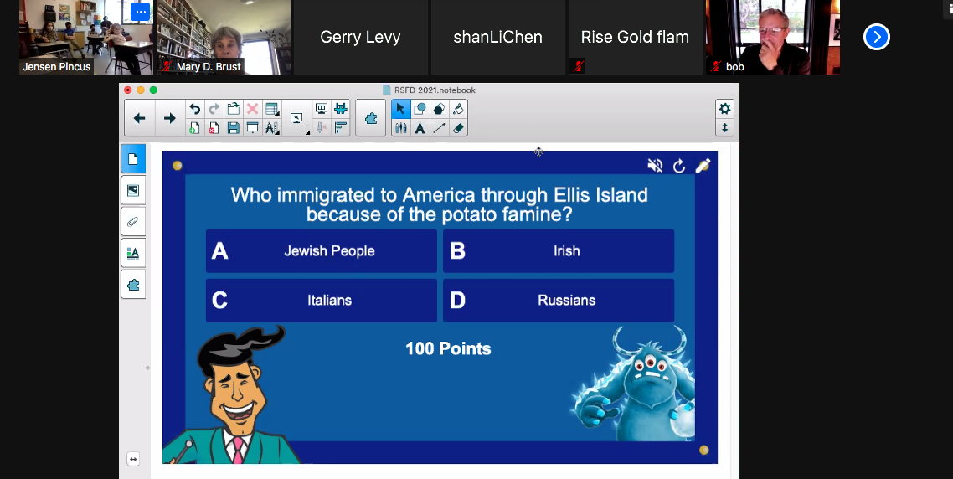The height and width of the screenshot is (479, 953).
Task: Click the blue three-eyed monster character
Action: pos(633,383)
